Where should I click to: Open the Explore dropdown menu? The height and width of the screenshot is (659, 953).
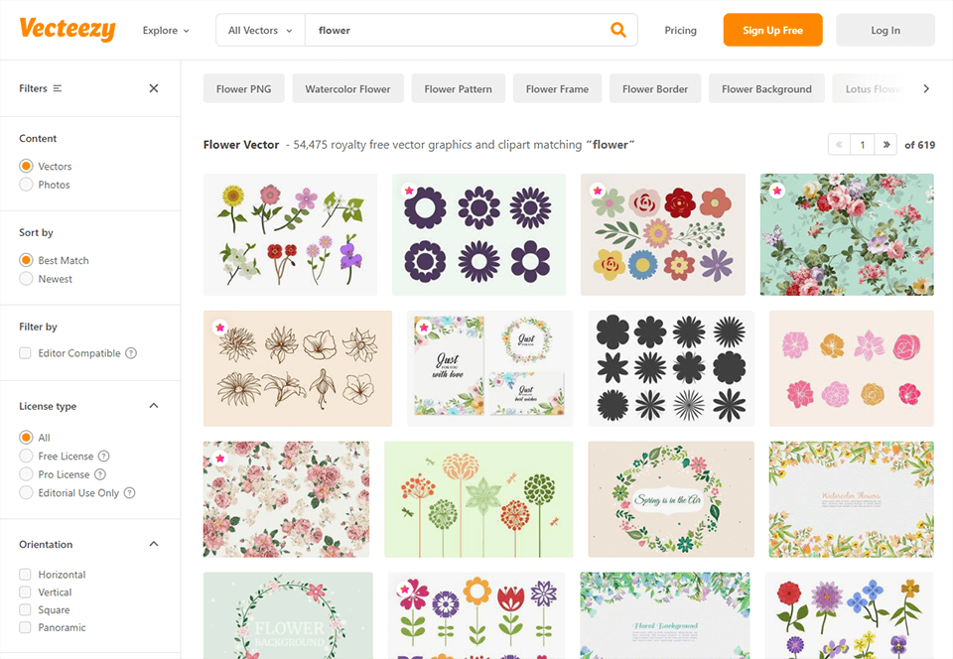pyautogui.click(x=165, y=31)
